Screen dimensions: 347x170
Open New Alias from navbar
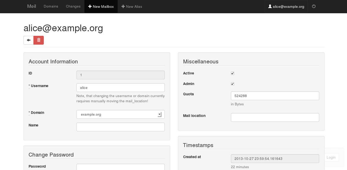pyautogui.click(x=132, y=6)
